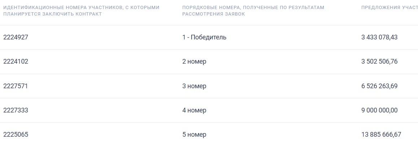
Task: Click the offer amount 3 433 078,43
Action: pyautogui.click(x=379, y=37)
